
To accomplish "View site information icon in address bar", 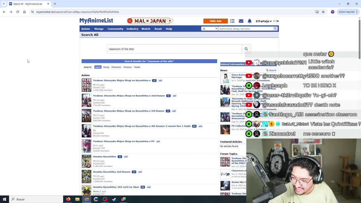I will (32, 12).
